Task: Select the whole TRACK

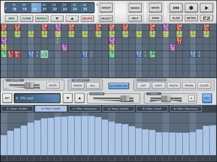Action: tap(78, 85)
